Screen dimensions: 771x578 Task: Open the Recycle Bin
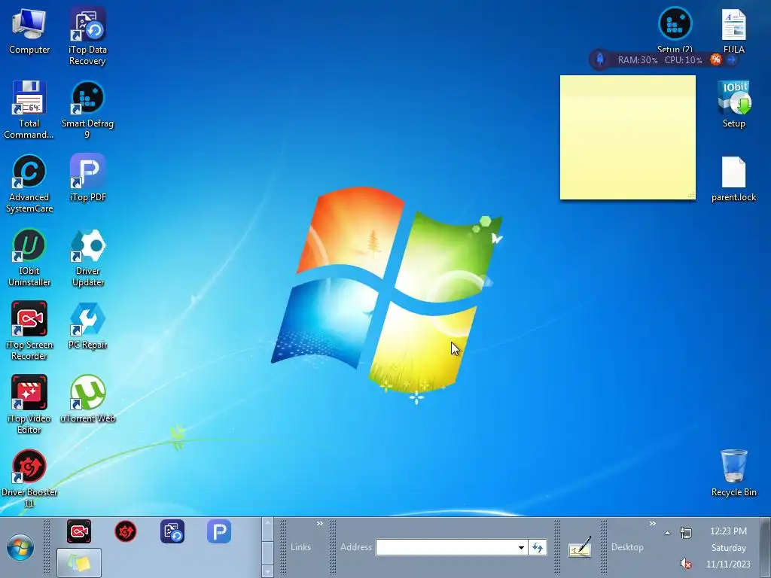[733, 473]
